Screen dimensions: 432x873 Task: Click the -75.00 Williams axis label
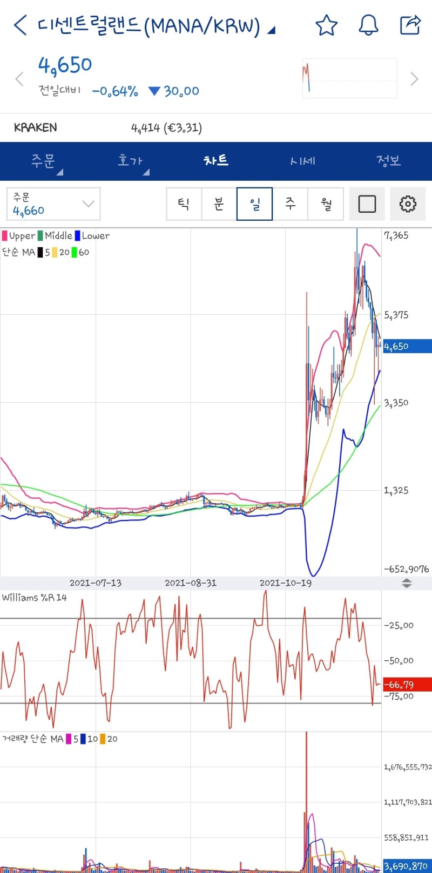(399, 696)
